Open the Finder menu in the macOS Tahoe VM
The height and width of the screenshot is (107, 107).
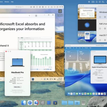(70, 48)
